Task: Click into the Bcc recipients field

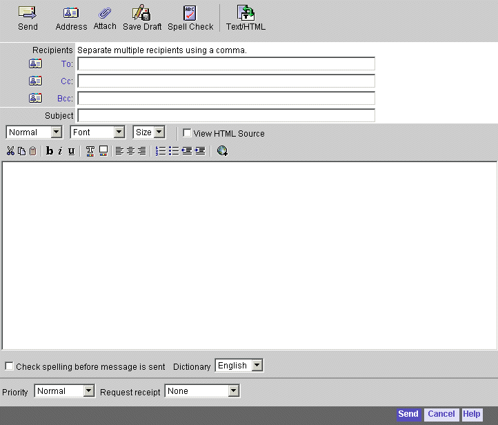Action: click(226, 98)
